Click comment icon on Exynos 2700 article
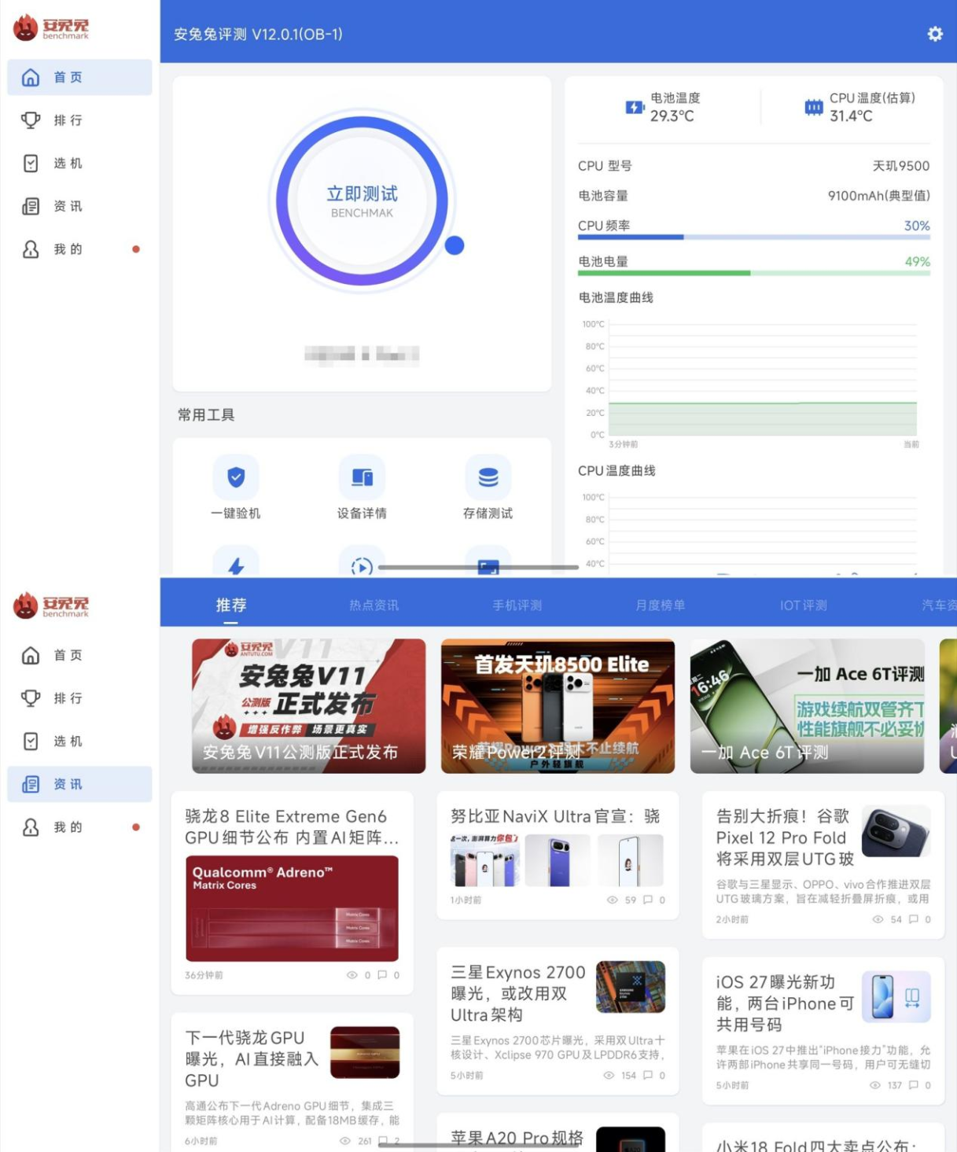The width and height of the screenshot is (957, 1152). [648, 1075]
